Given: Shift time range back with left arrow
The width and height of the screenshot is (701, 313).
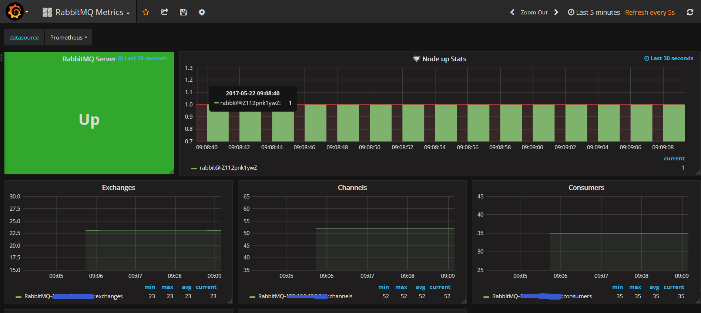Looking at the screenshot, I should coord(512,12).
